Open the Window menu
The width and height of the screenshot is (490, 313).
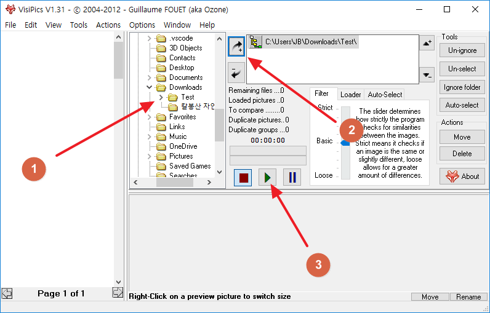(177, 25)
